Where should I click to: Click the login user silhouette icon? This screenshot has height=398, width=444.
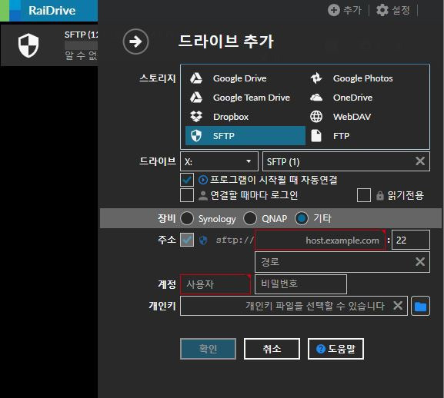point(203,195)
